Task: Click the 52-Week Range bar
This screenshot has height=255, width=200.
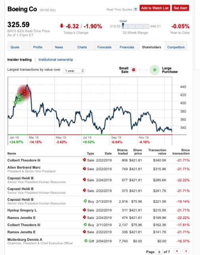Action: 135,26
